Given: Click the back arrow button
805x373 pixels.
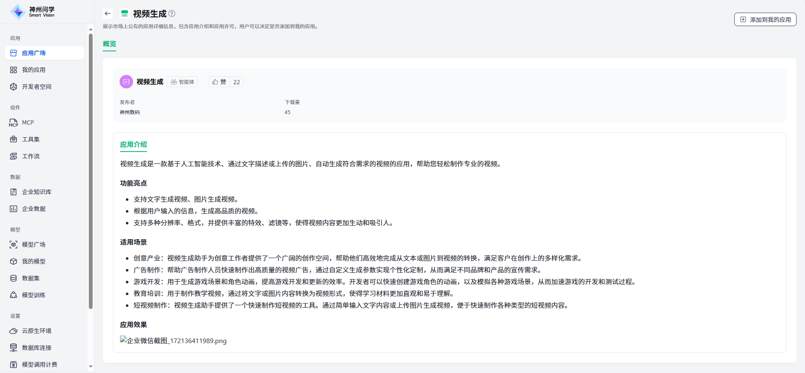Looking at the screenshot, I should point(108,13).
